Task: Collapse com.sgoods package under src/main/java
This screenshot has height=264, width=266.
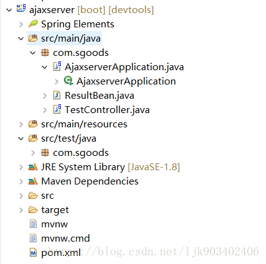Action: point(33,53)
